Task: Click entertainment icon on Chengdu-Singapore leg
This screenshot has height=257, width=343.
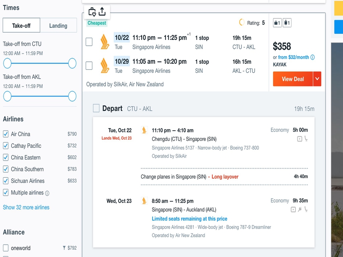Action: coord(299,139)
